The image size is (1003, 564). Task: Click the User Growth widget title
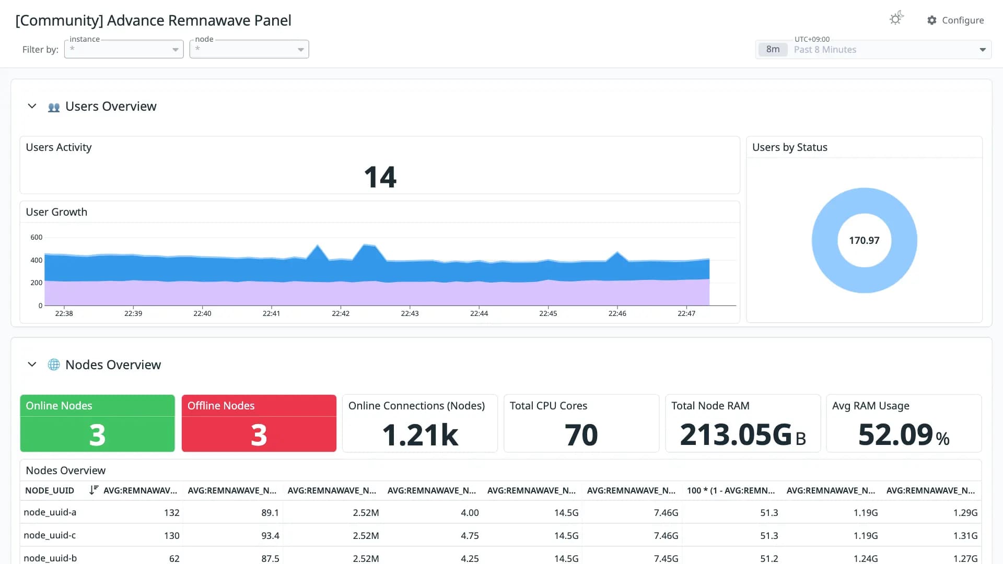[x=56, y=212]
